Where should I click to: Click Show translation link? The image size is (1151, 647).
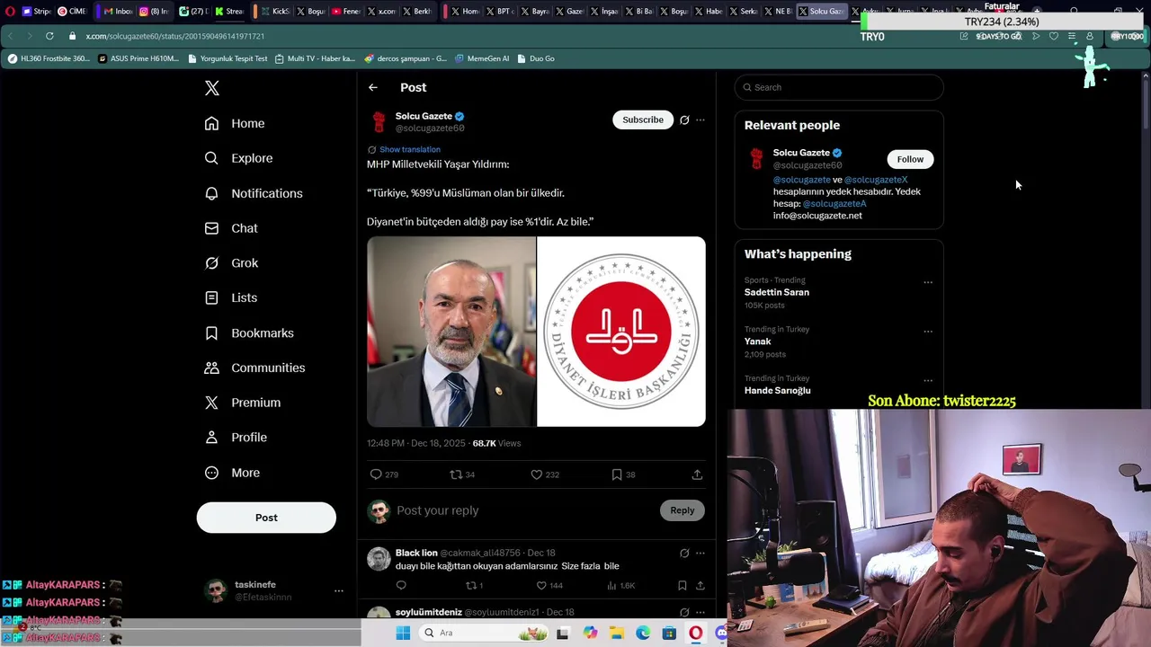(410, 149)
